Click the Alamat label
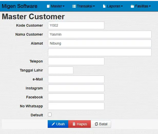 (37, 43)
